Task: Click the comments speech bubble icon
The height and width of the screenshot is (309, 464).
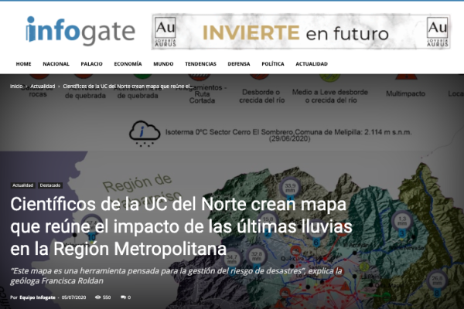Action: tap(124, 297)
